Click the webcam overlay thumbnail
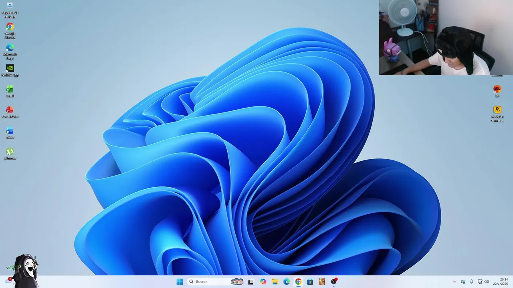 (446, 38)
